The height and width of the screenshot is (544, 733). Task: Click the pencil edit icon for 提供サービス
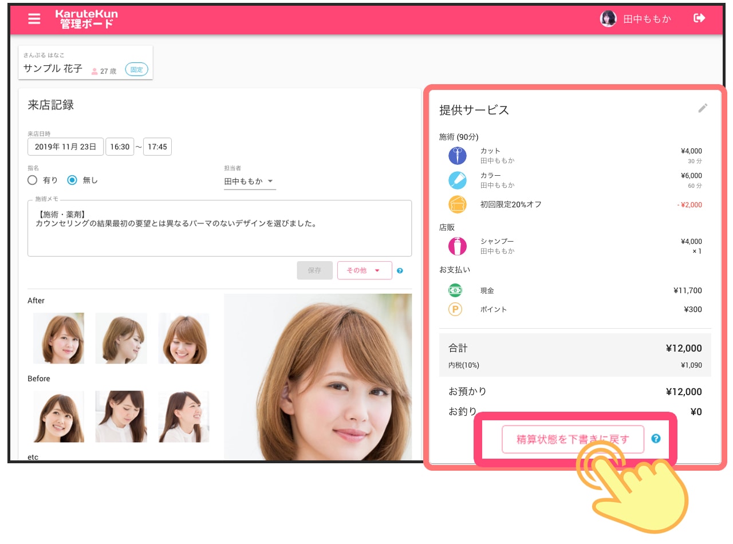(703, 108)
